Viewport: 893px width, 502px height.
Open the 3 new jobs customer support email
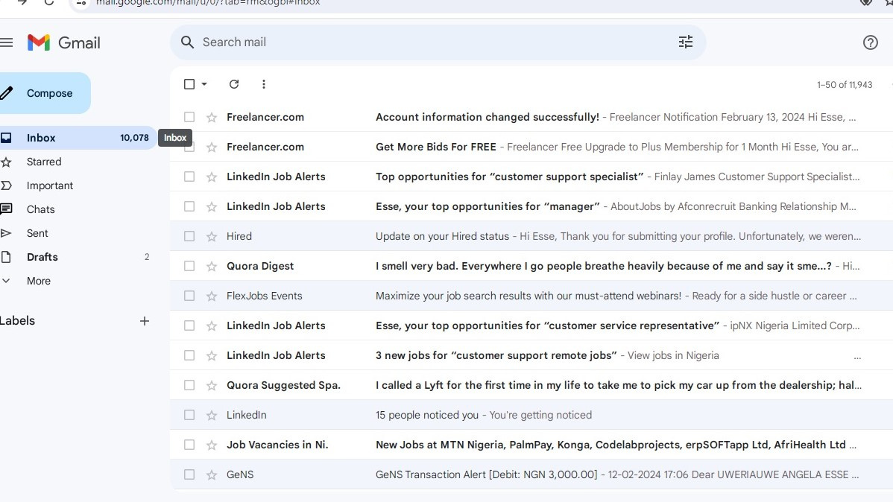(x=531, y=355)
